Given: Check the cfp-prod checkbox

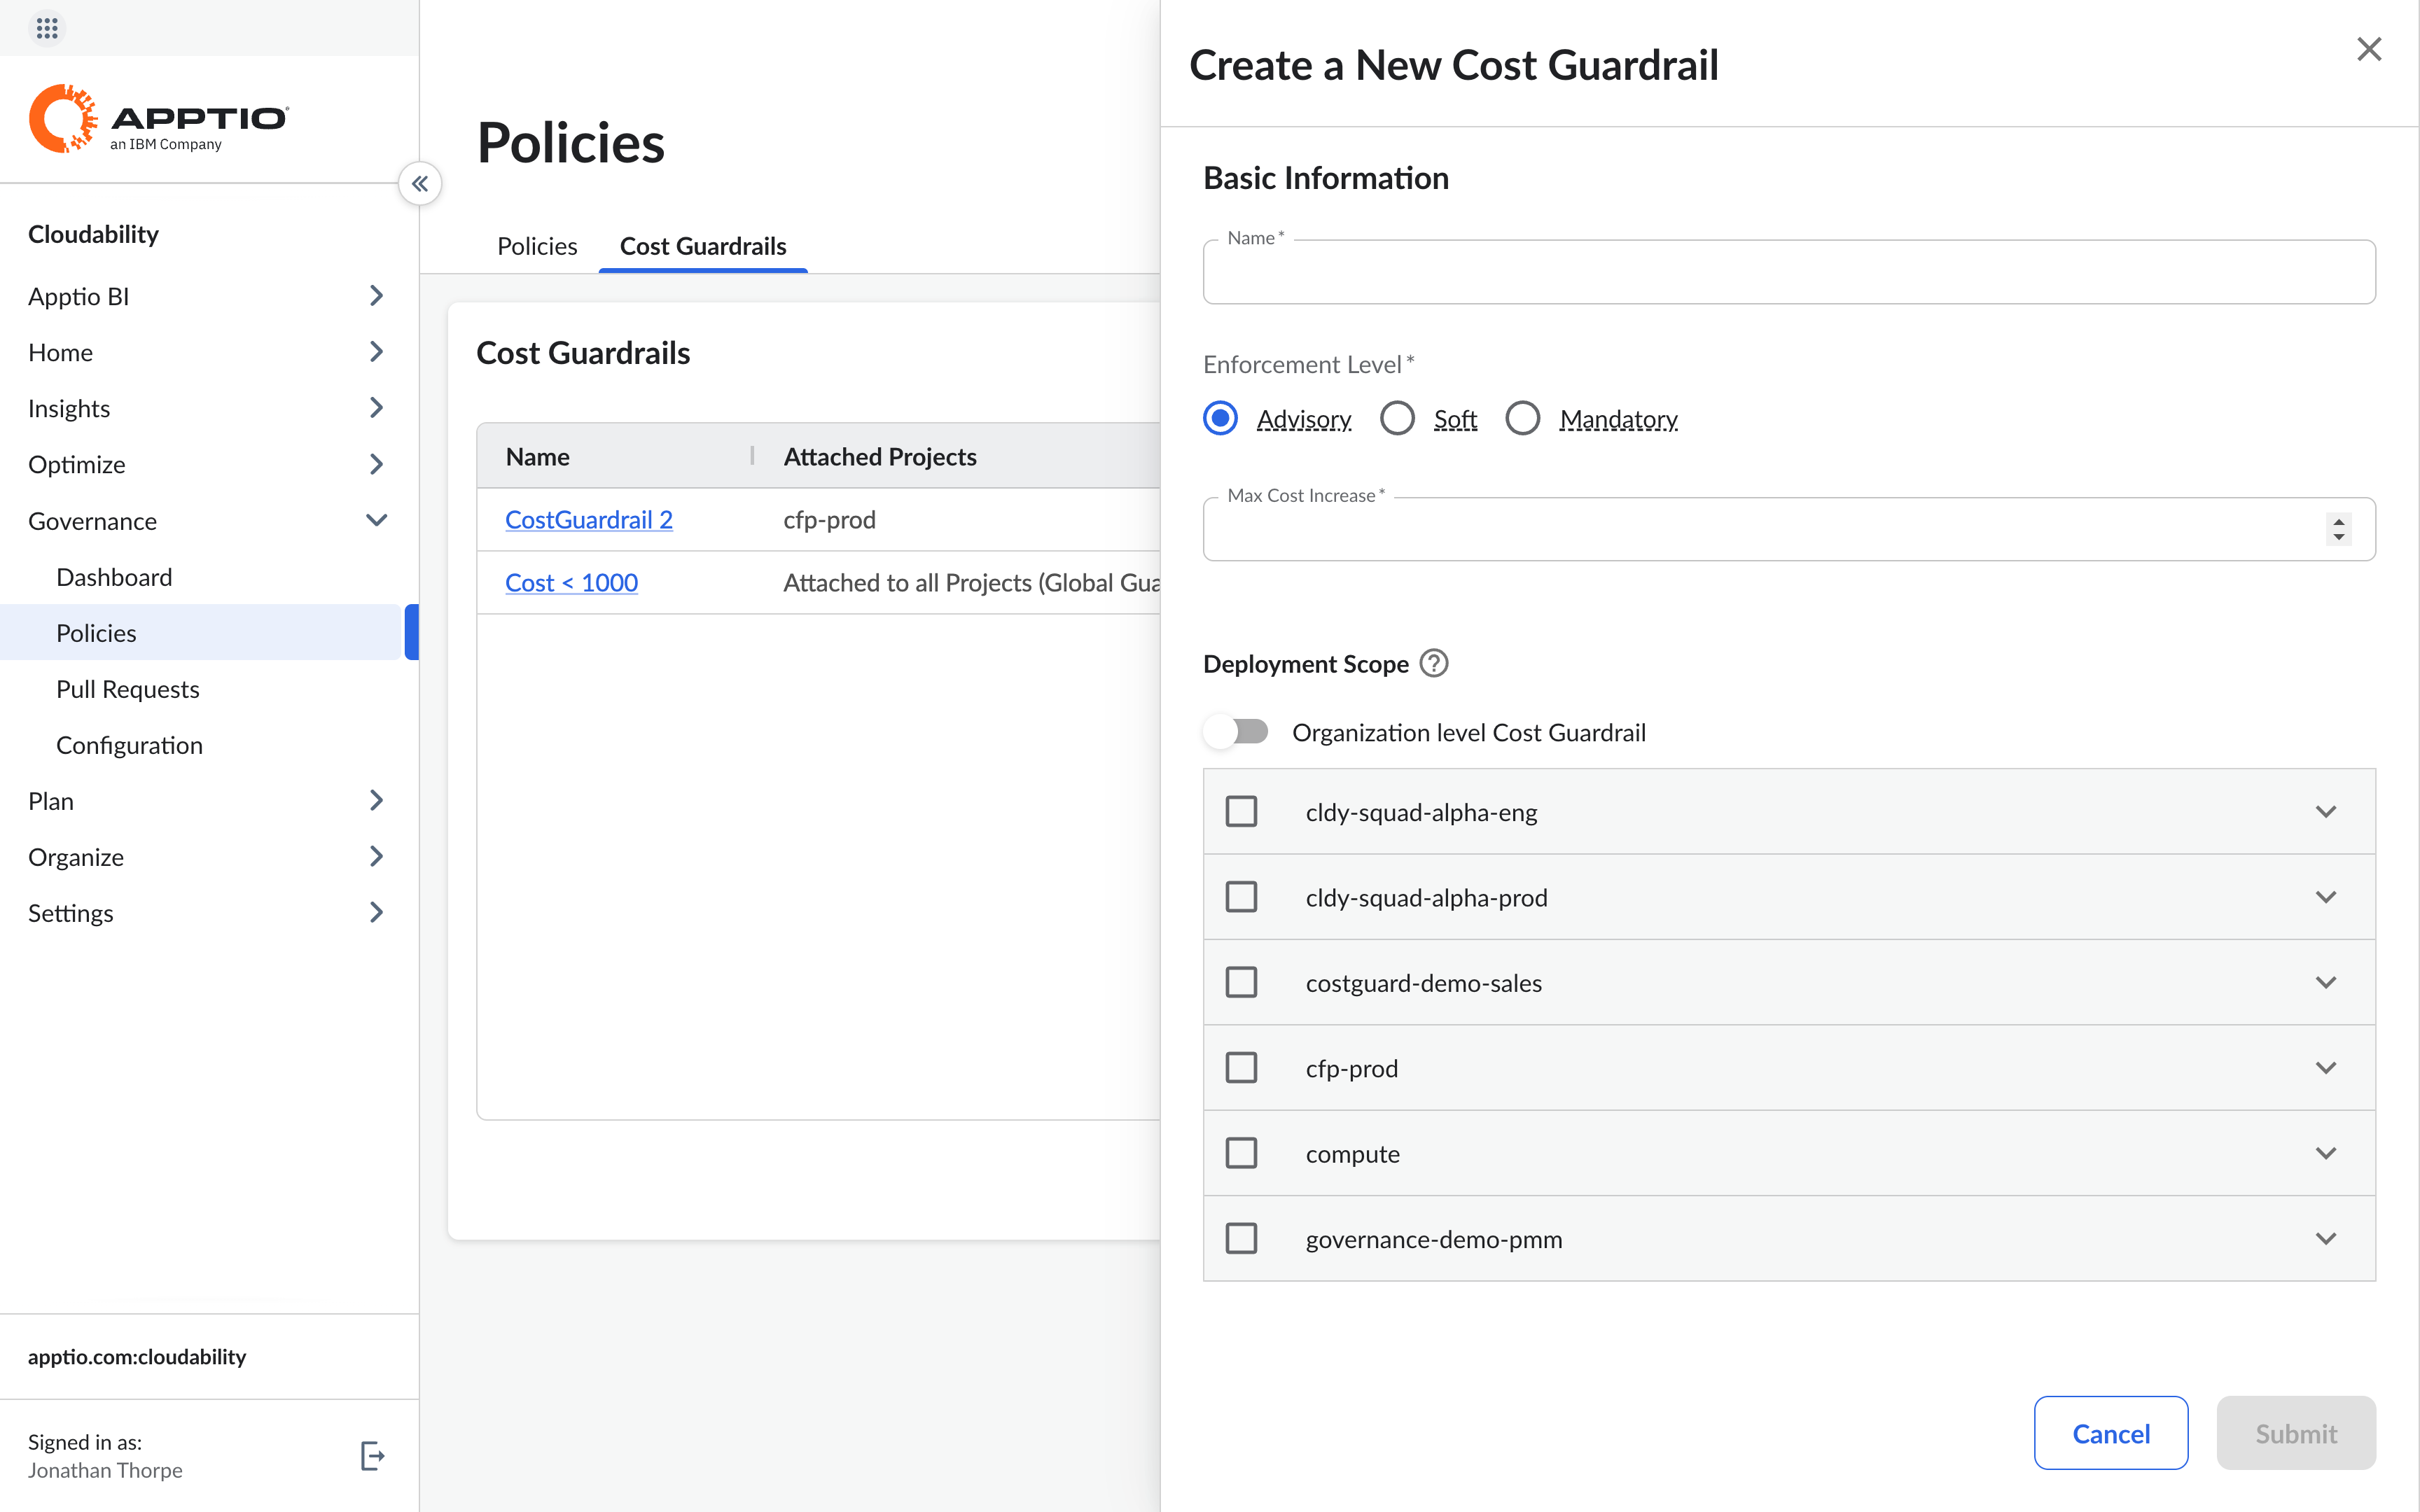Looking at the screenshot, I should (x=1241, y=1067).
